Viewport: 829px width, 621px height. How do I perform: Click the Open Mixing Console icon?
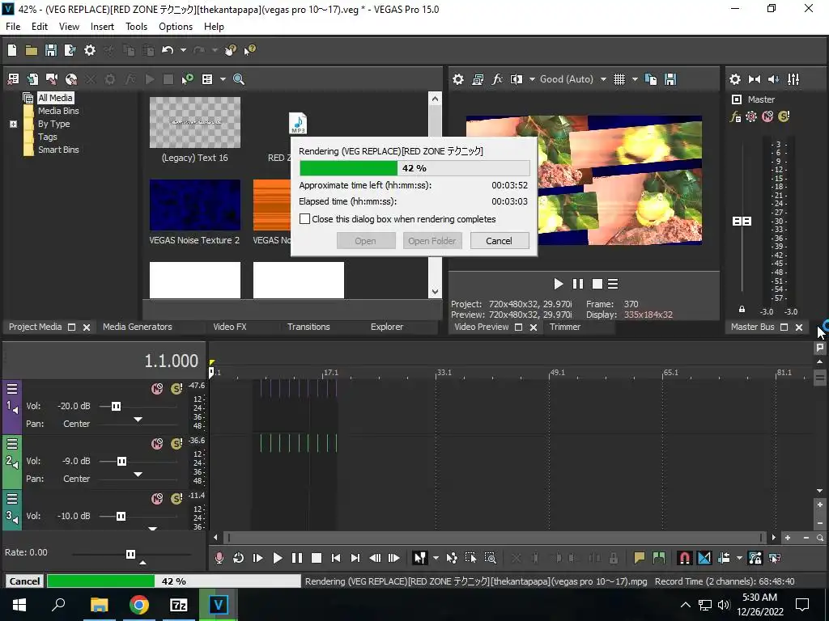click(793, 79)
